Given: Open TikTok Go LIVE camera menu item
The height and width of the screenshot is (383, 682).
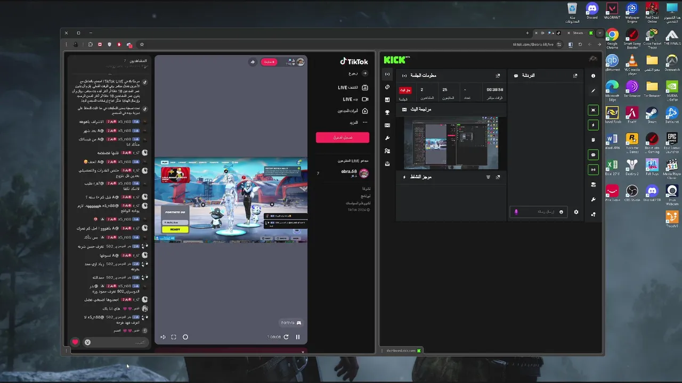Looking at the screenshot, I should point(355,99).
